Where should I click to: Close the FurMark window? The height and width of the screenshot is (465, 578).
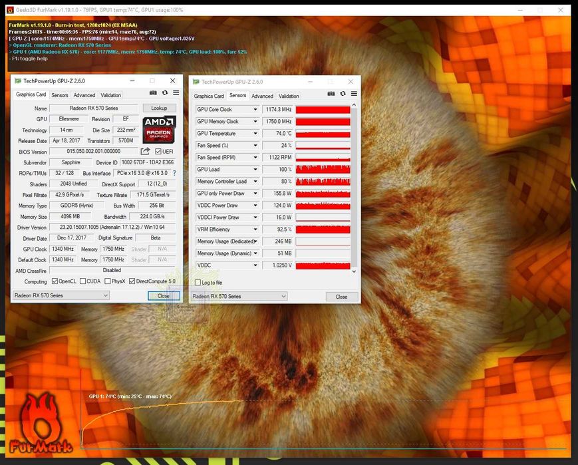click(x=560, y=10)
